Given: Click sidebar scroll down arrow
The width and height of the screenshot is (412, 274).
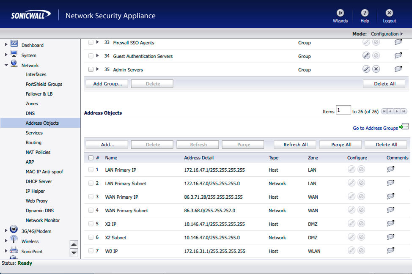Looking at the screenshot, I should point(74,253).
